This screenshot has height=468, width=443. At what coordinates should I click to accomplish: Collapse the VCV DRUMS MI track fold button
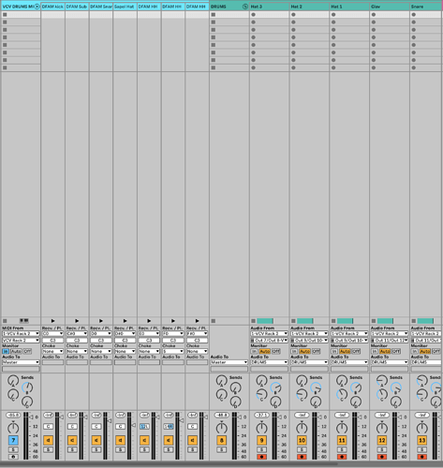37,7
